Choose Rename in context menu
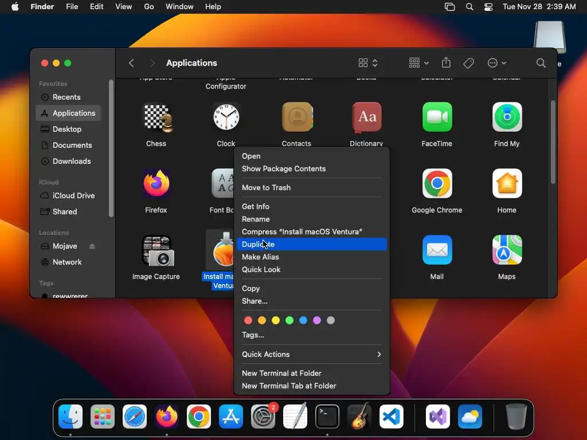587x440 pixels. 311,219
